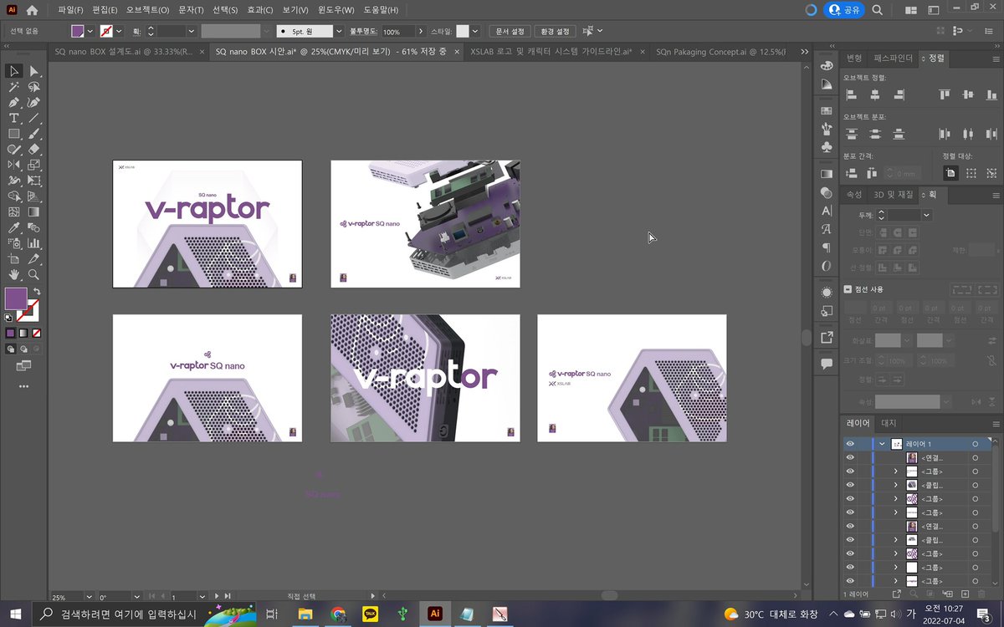
Task: Select the Perspective Grid tool
Action: point(34,196)
